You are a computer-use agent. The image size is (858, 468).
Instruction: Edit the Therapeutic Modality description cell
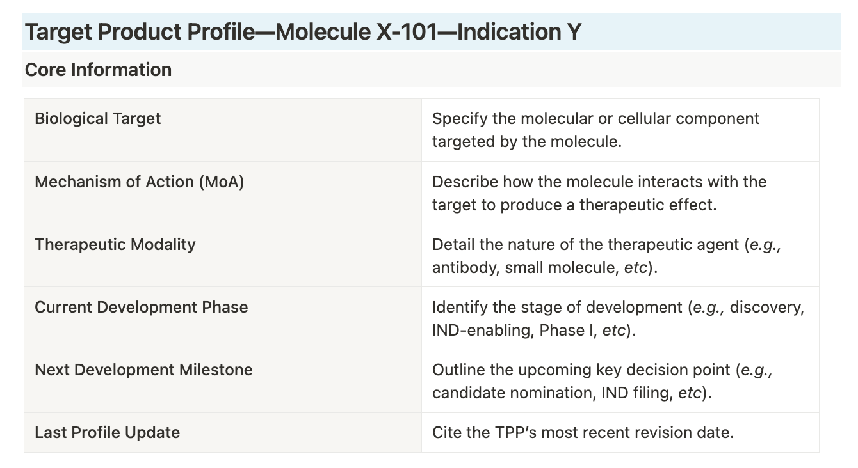click(620, 255)
